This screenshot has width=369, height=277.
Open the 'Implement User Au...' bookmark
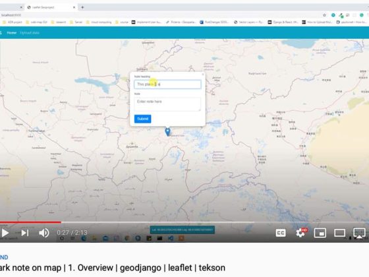tap(146, 22)
